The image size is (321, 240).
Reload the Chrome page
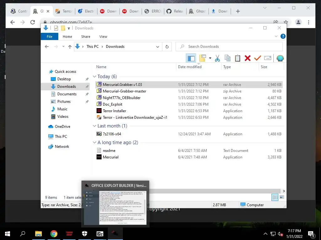click(x=33, y=22)
